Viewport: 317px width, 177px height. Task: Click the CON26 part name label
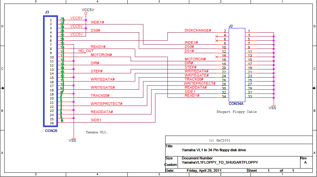pyautogui.click(x=51, y=131)
